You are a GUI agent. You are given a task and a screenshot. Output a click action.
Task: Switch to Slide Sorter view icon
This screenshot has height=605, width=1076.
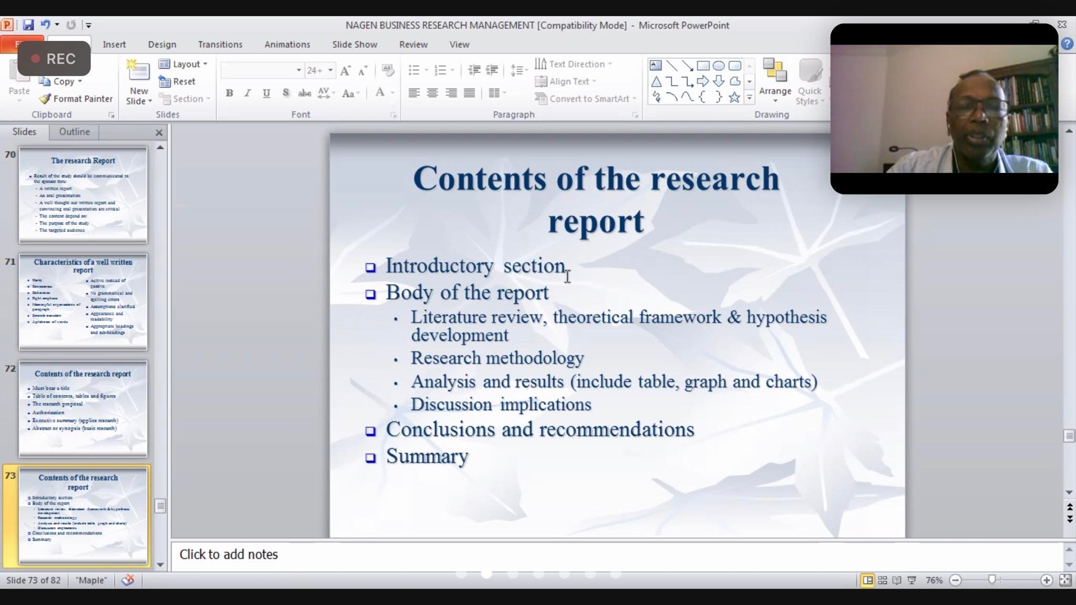pyautogui.click(x=883, y=580)
